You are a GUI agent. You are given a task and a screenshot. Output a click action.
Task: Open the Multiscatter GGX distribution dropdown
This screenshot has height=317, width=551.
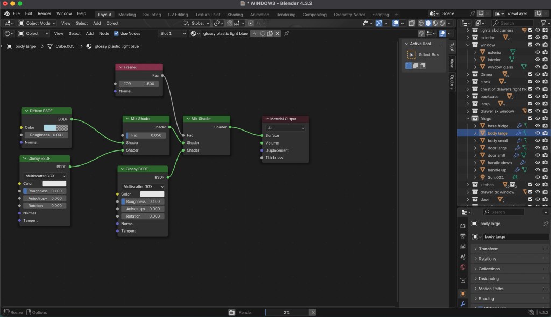click(45, 176)
